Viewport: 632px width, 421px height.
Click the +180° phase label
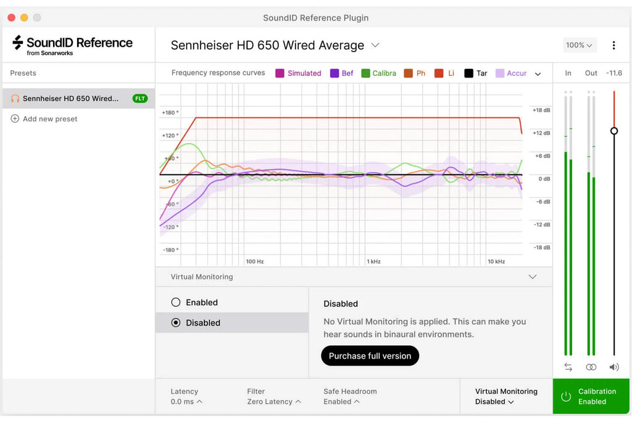tap(170, 113)
